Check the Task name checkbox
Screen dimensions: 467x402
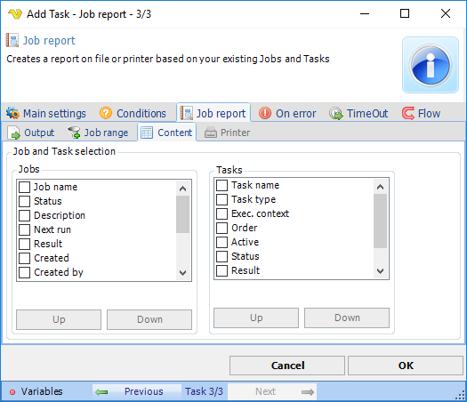(x=221, y=185)
